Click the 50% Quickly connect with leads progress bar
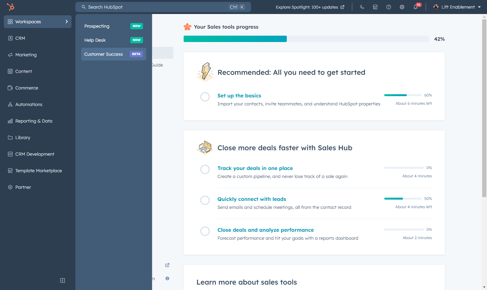487x290 pixels. coord(403,199)
